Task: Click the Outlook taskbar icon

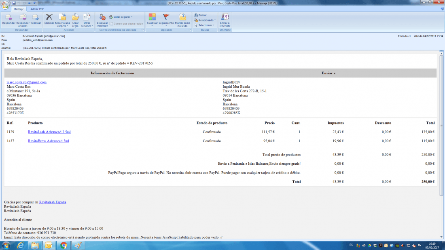Action: pyautogui.click(x=49, y=246)
